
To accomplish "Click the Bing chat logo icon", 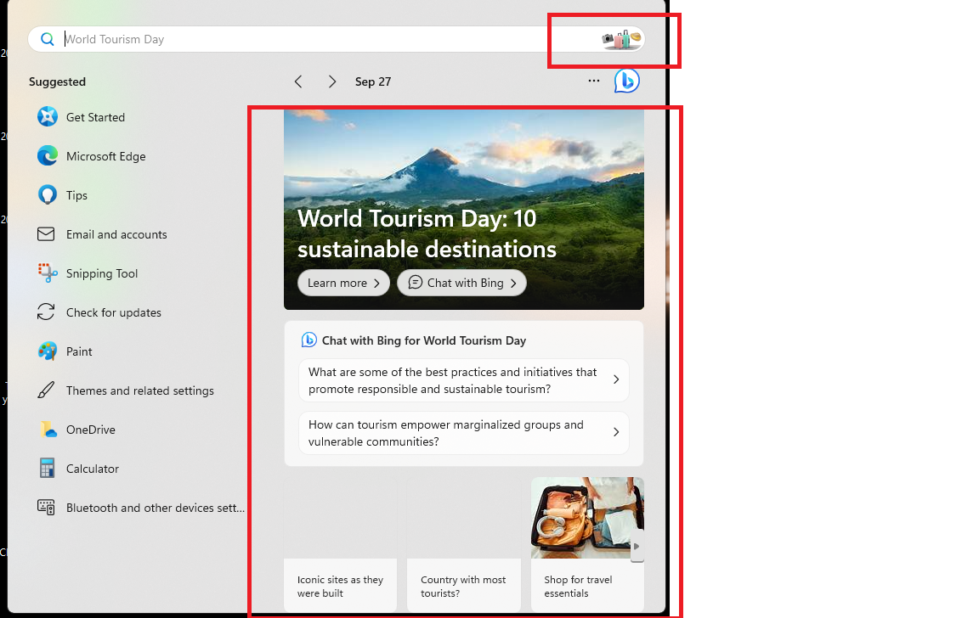I will (x=627, y=81).
